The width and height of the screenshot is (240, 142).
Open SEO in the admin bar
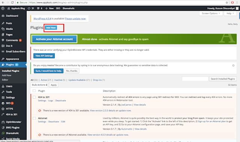point(58,8)
